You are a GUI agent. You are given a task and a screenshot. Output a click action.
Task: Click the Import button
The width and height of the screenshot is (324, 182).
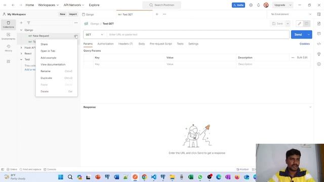[73, 14]
